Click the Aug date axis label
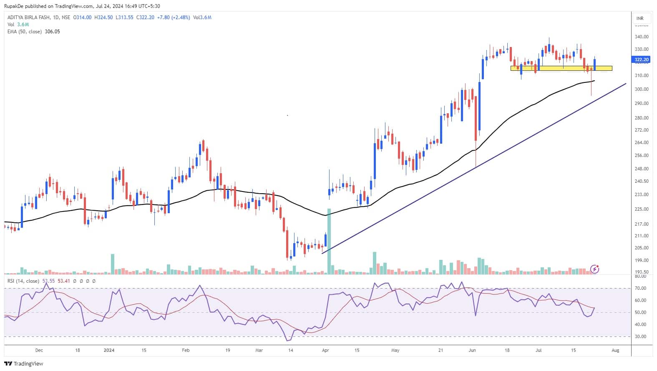The image size is (657, 371). point(615,350)
